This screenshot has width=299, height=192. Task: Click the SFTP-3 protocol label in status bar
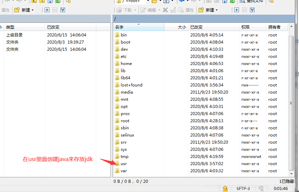click(243, 189)
